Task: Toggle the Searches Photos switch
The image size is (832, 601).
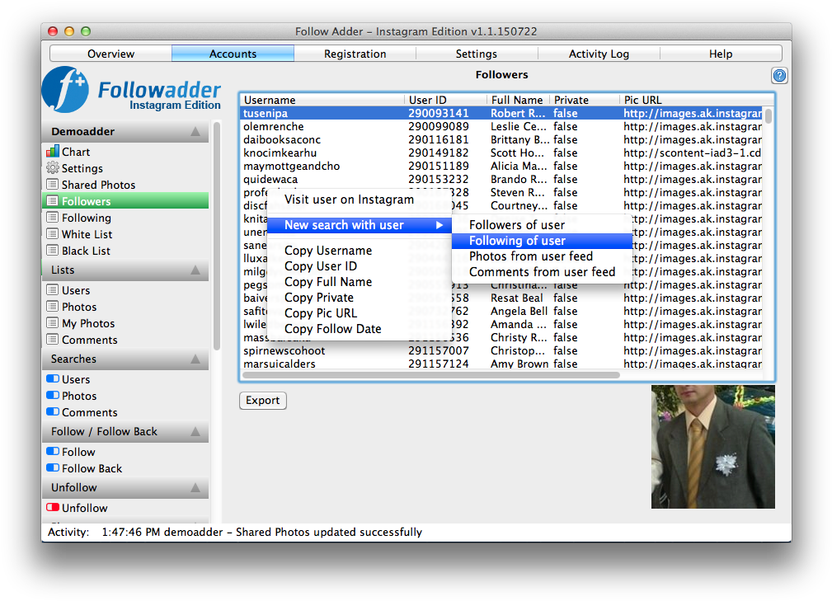Action: point(53,396)
